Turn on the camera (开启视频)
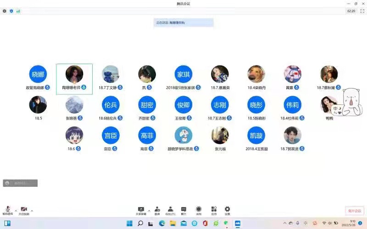This screenshot has height=229, width=367. [x=23, y=210]
